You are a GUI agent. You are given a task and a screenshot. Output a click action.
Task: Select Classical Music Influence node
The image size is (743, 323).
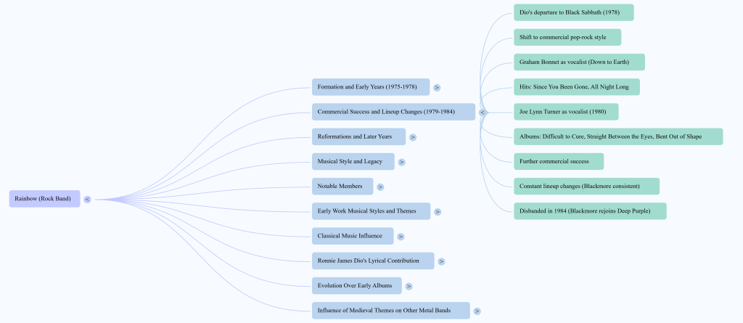tap(353, 236)
